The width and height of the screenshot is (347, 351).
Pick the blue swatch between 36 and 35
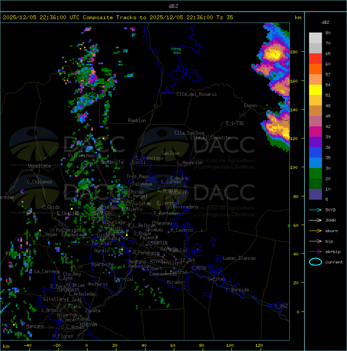pyautogui.click(x=315, y=153)
